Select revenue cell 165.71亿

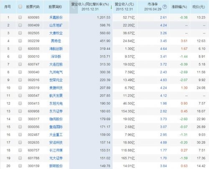pyautogui.click(x=128, y=158)
